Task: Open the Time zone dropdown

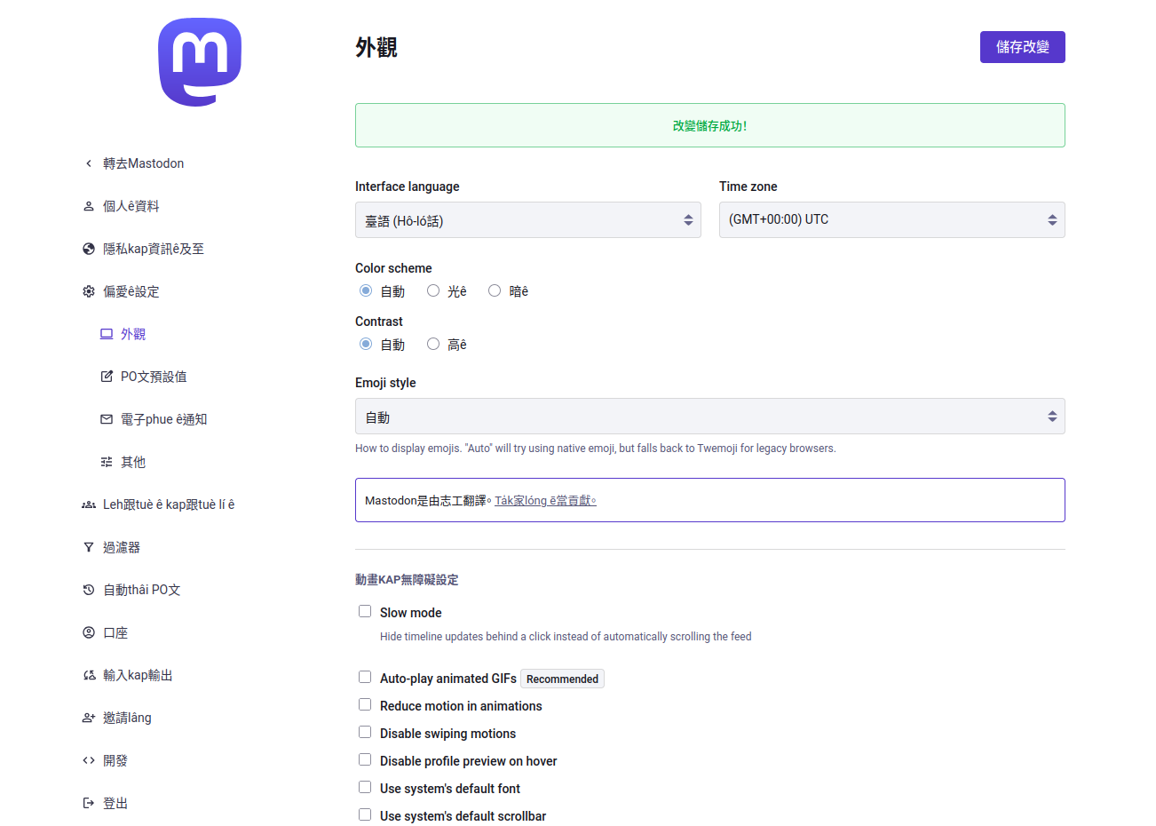Action: [x=891, y=220]
